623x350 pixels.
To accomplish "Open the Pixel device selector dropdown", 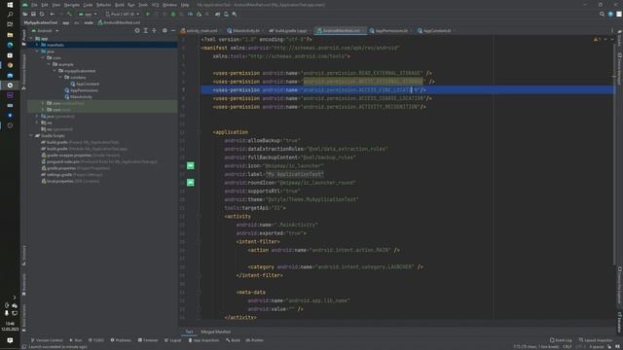I will 122,14.
